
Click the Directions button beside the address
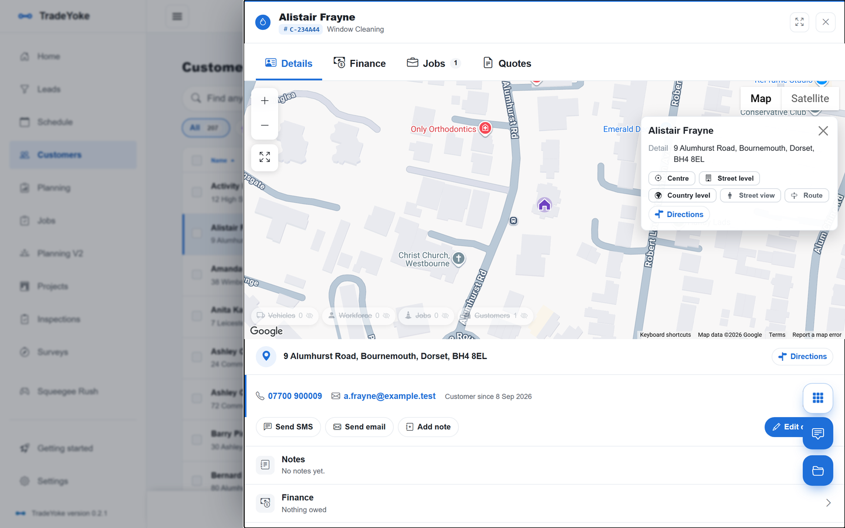(x=802, y=357)
